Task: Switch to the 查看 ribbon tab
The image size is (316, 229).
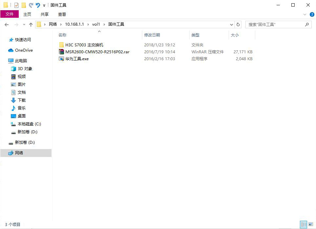Action: pyautogui.click(x=62, y=14)
